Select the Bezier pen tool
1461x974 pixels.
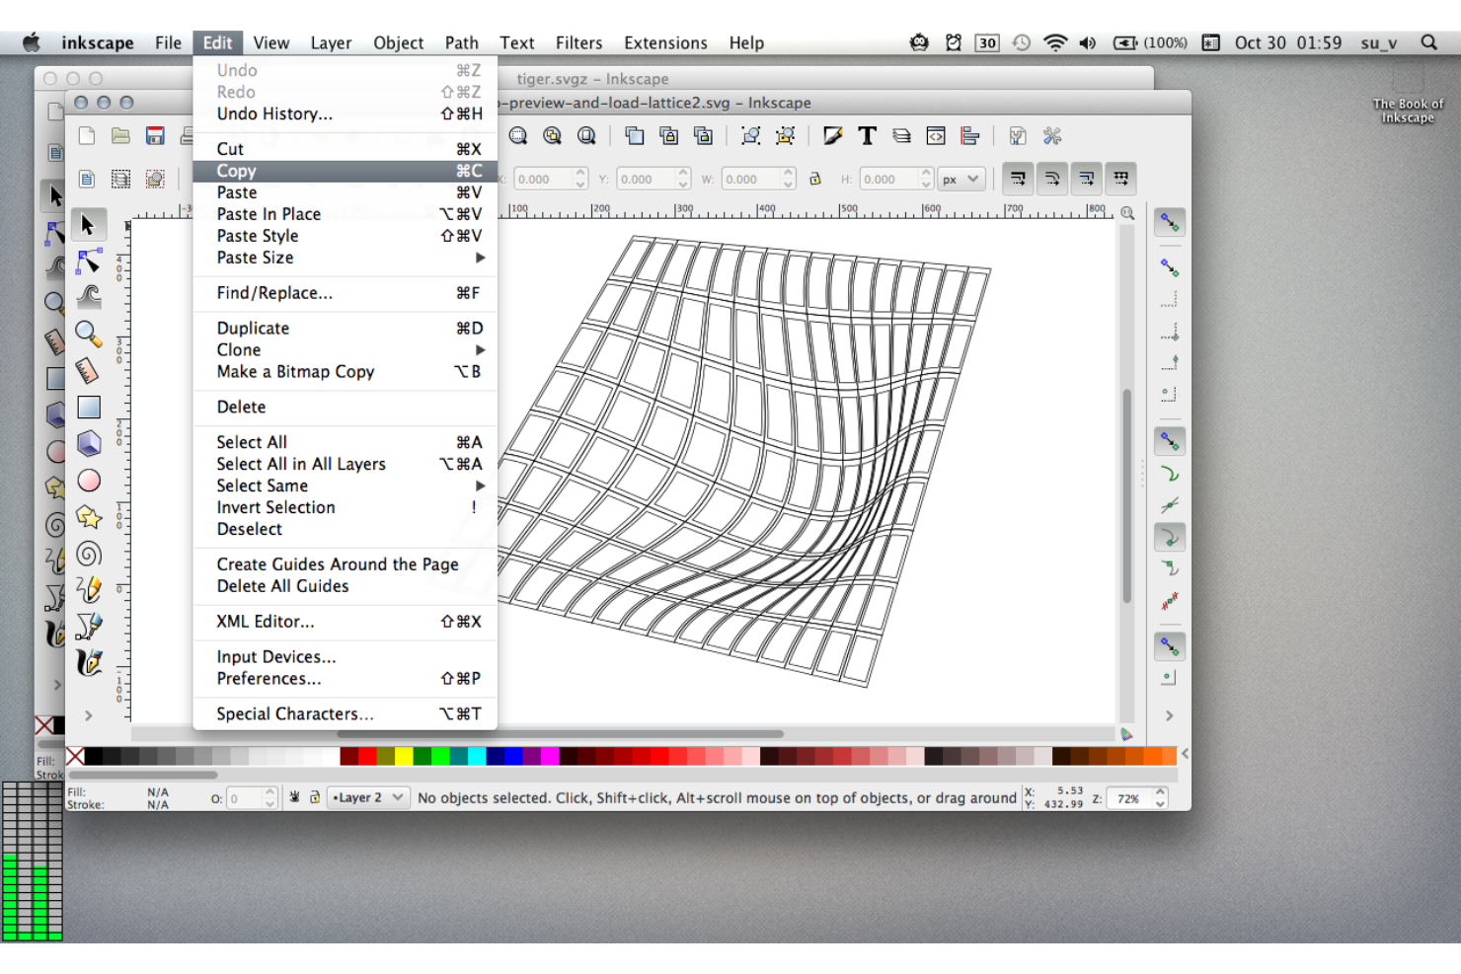pos(89,627)
